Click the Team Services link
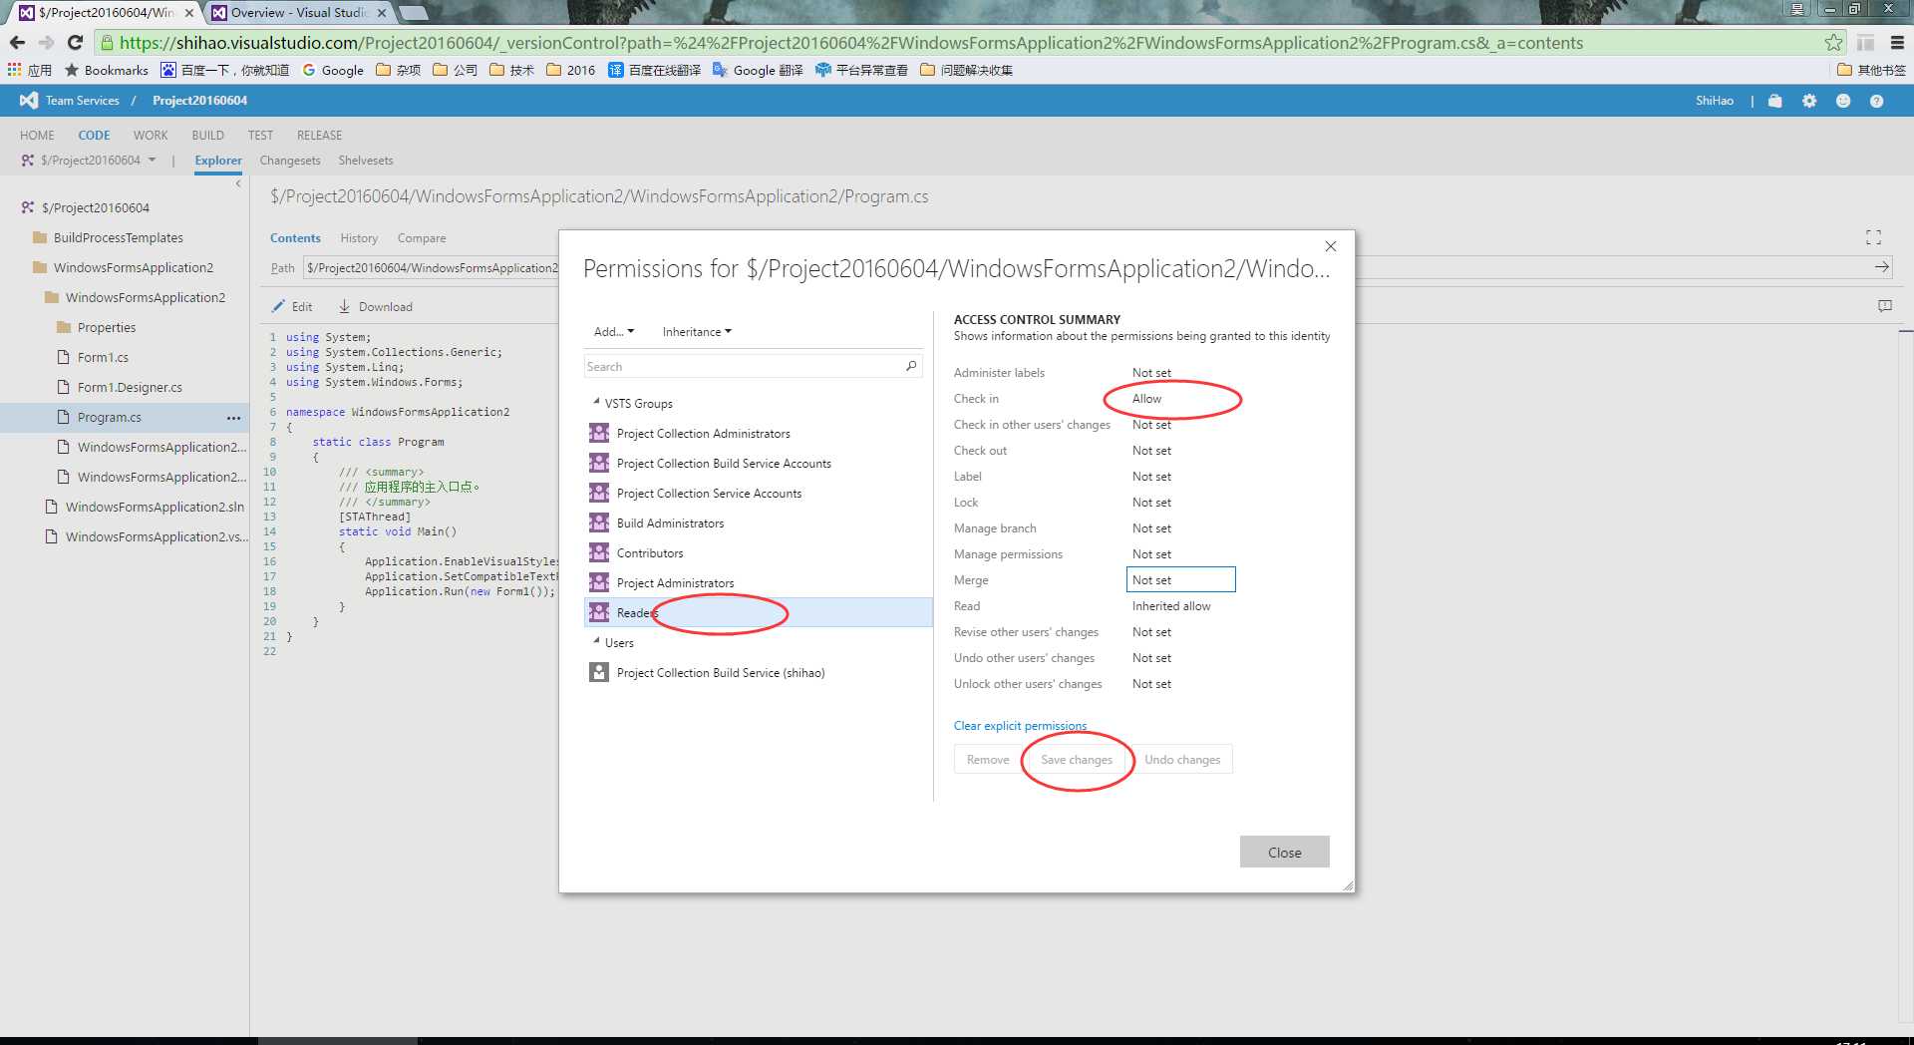 click(x=82, y=101)
